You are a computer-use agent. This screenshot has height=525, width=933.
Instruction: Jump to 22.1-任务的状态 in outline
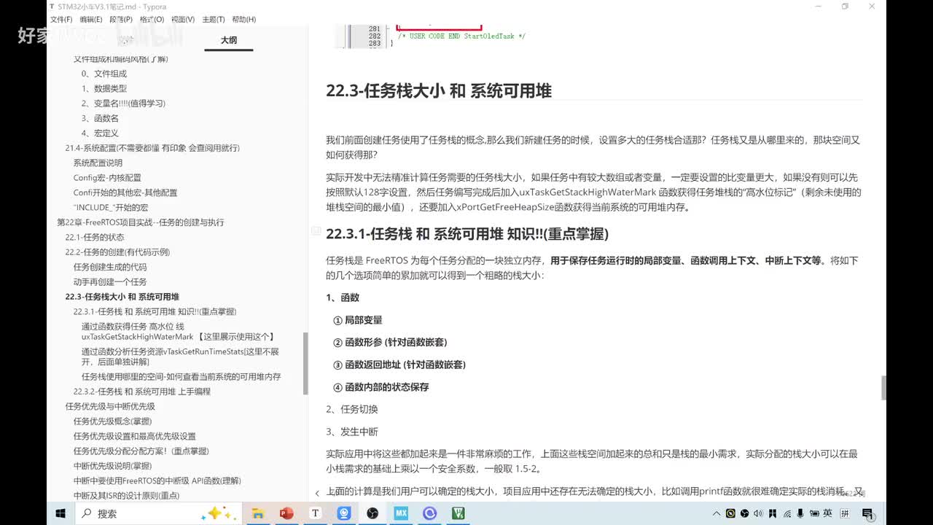pos(95,237)
